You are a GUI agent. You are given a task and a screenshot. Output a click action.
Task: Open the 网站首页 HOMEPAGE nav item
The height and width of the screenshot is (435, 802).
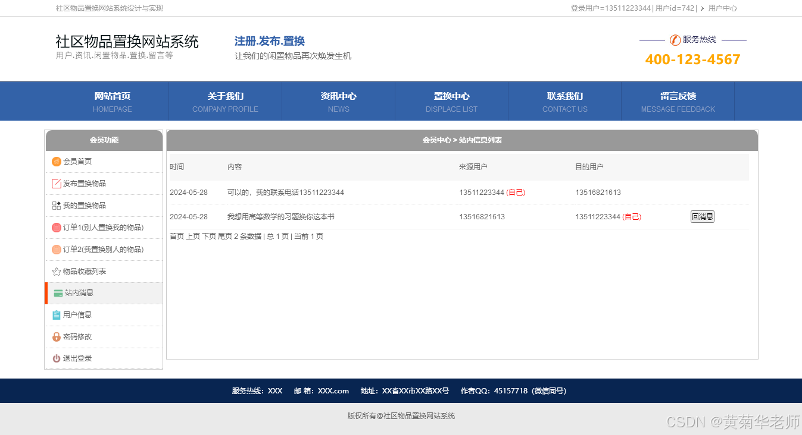[x=113, y=102]
